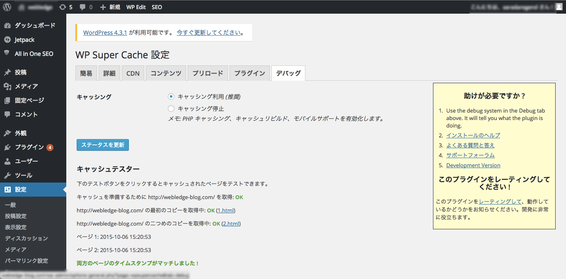This screenshot has height=279, width=566.
Task: Click the 外観 paintbrush icon
Action: pyautogui.click(x=7, y=133)
